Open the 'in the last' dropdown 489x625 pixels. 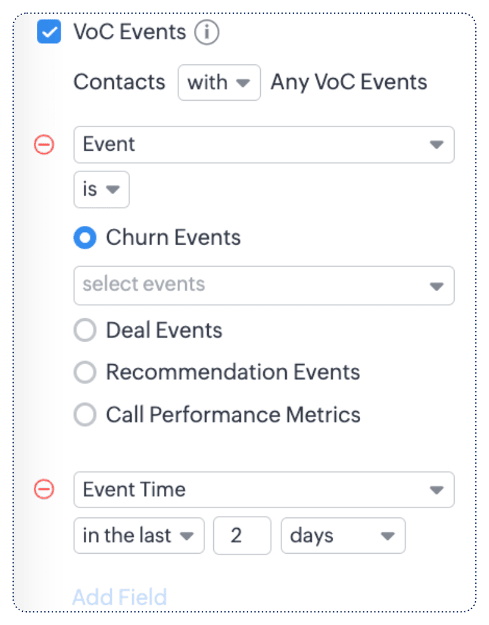[x=139, y=536]
